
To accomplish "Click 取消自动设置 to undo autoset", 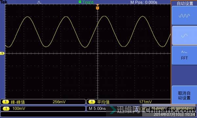I will (184, 95).
